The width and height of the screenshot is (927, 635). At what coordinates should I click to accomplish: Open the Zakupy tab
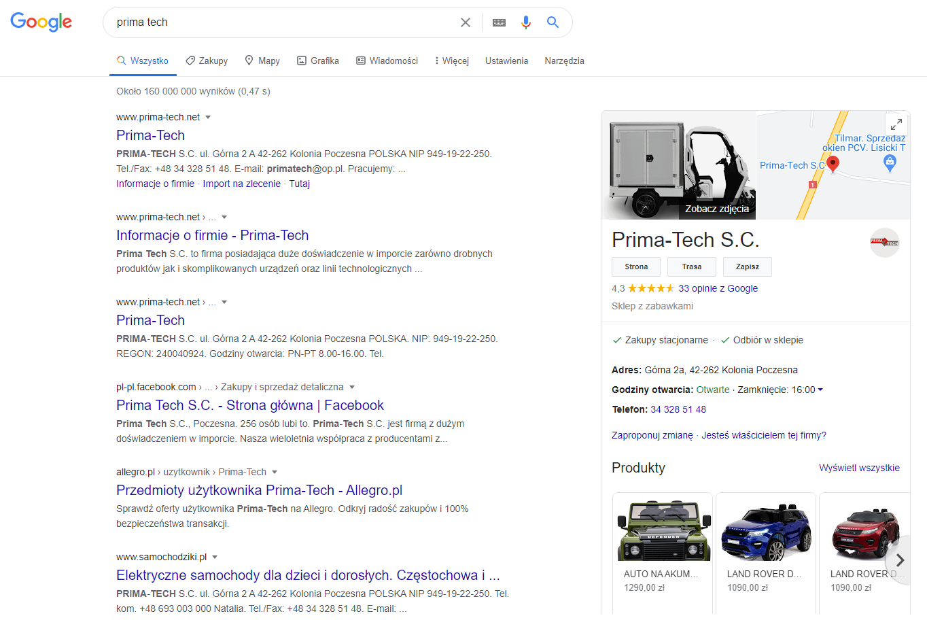(x=207, y=61)
